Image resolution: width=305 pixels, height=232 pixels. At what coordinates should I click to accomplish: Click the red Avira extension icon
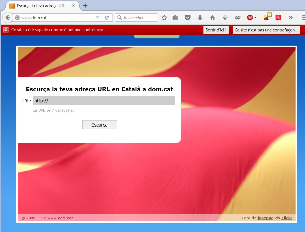(x=278, y=18)
